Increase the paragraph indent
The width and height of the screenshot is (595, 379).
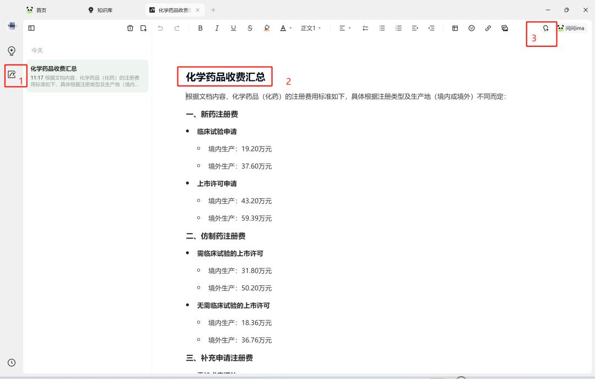[431, 28]
